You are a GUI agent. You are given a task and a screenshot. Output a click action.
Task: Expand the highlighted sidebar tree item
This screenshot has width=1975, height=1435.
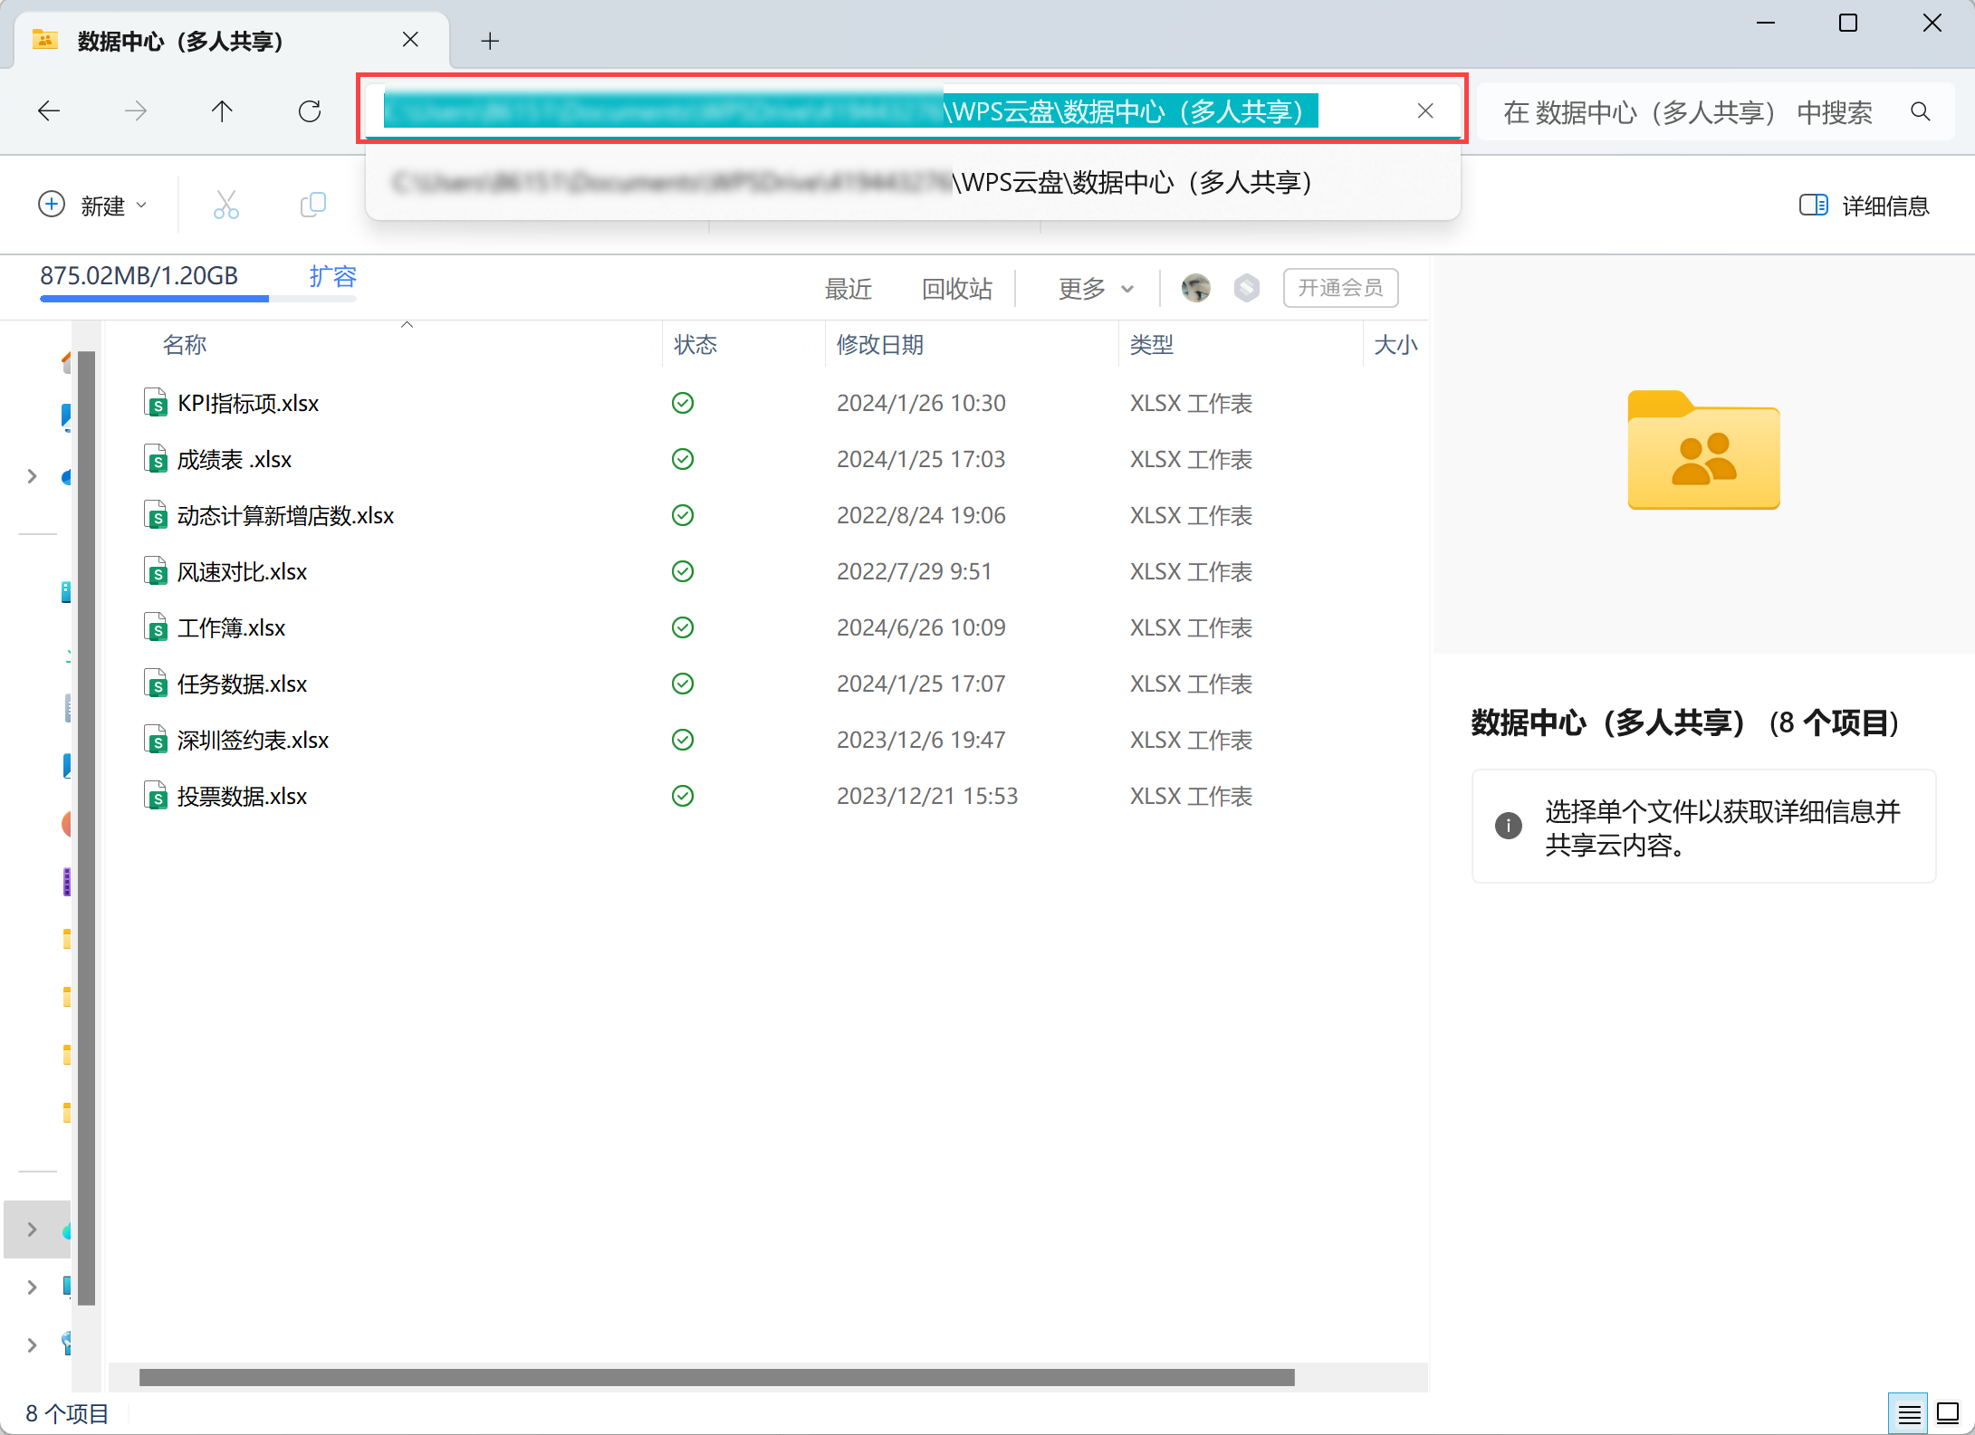click(x=33, y=1229)
